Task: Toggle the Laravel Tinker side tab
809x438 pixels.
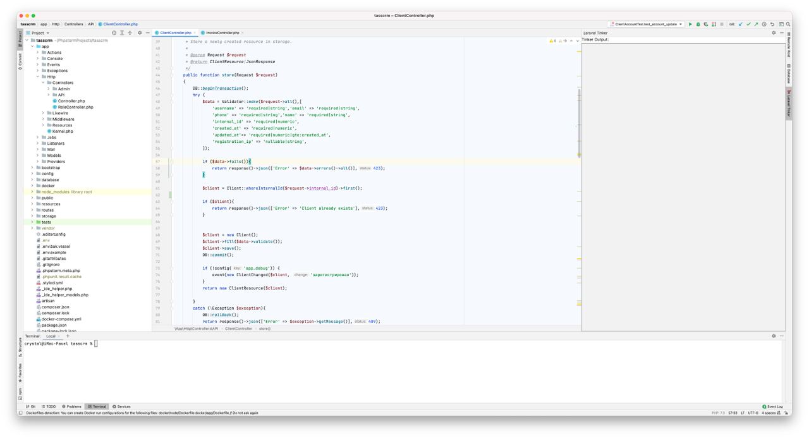Action: point(789,102)
